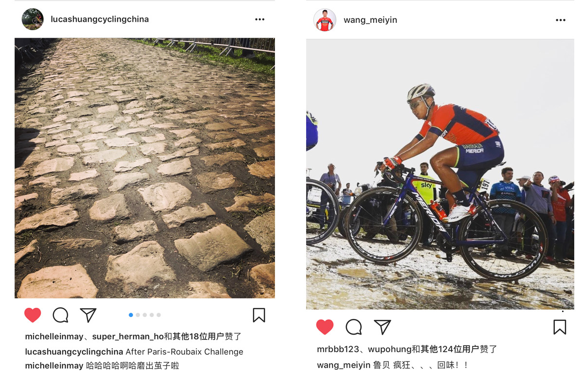Open lucashuangcyclingchina profile avatar
This screenshot has height=374, width=584.
click(33, 19)
